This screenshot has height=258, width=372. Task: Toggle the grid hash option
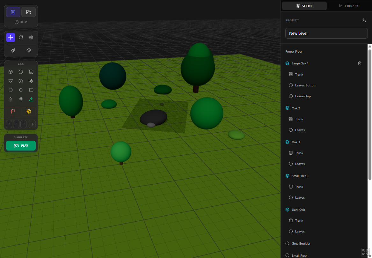[x=21, y=99]
